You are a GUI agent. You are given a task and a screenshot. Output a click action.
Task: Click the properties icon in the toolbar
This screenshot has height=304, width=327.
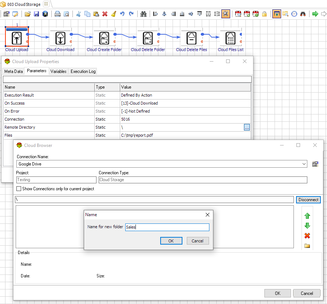click(7, 14)
